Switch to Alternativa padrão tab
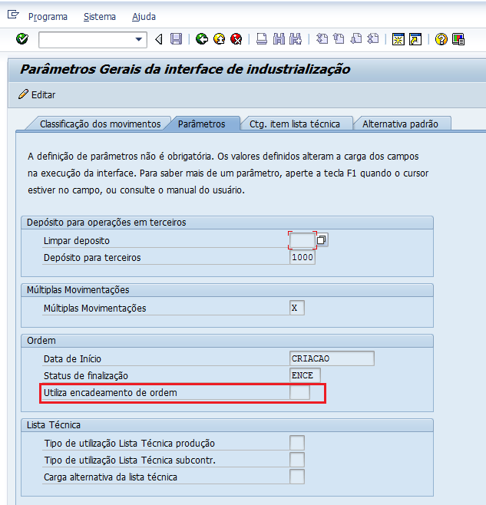 [x=400, y=124]
